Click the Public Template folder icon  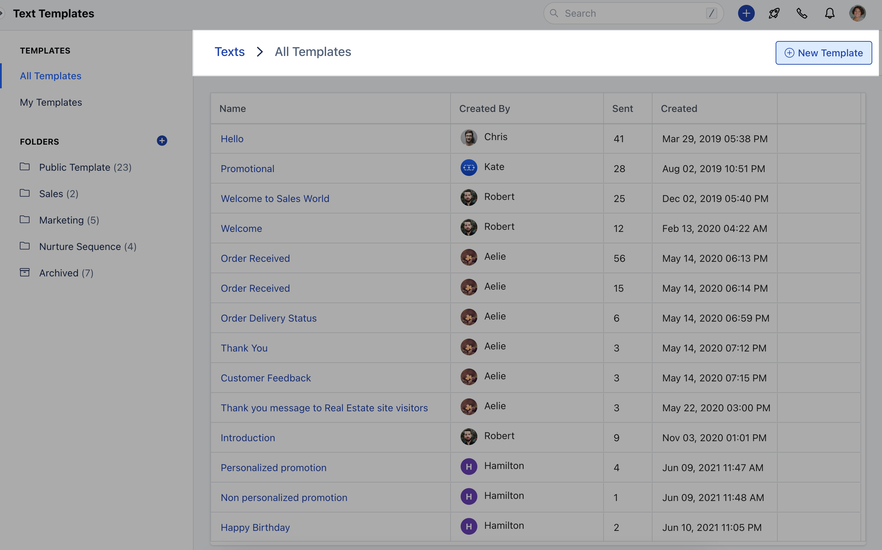point(25,167)
